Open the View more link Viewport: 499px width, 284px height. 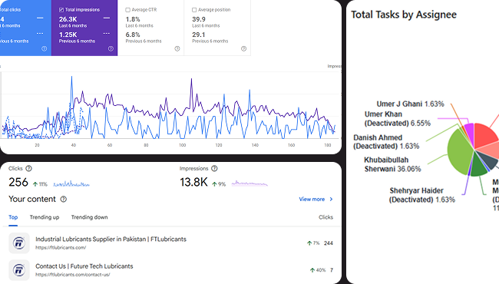pyautogui.click(x=312, y=199)
